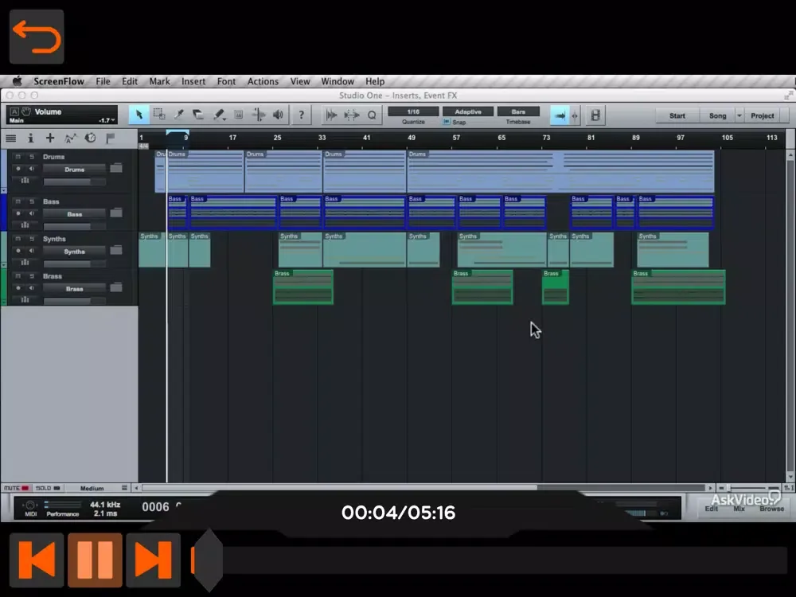
Task: Click the Start page button
Action: pyautogui.click(x=677, y=115)
